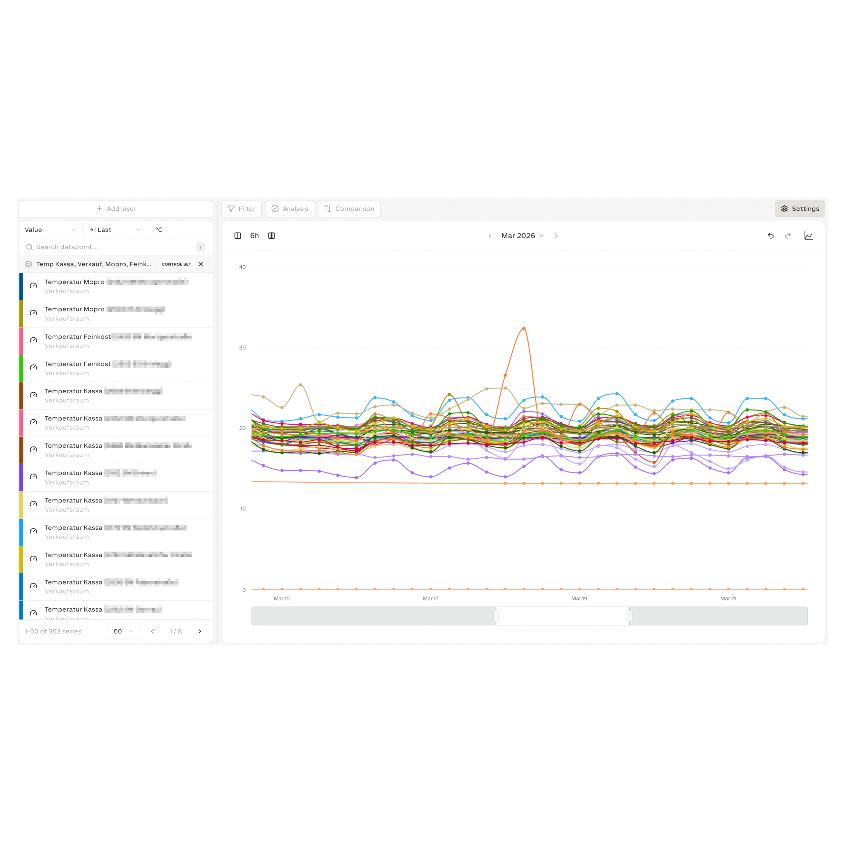Click the columns view icon beside 6h
Image resolution: width=844 pixels, height=844 pixels.
pos(271,235)
